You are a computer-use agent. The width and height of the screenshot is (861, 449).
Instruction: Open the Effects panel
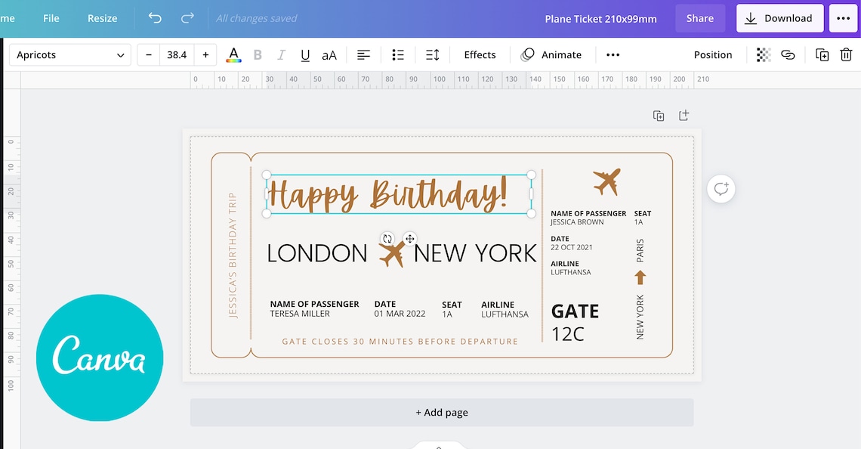coord(480,54)
